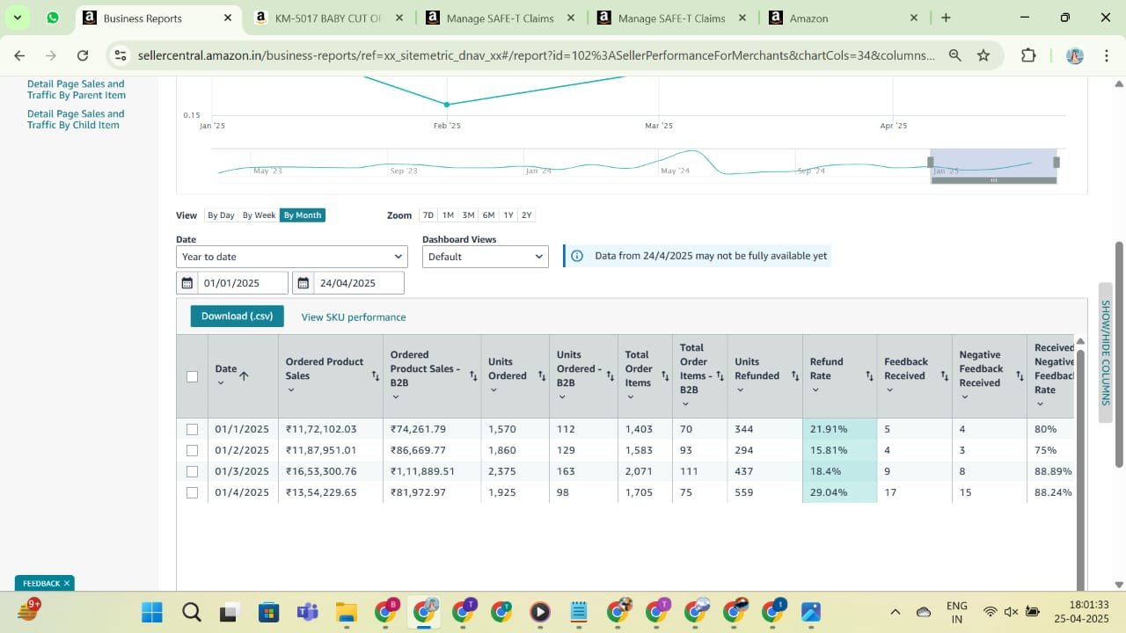The height and width of the screenshot is (633, 1126).
Task: Click the chart range slider right handle
Action: click(x=1057, y=162)
